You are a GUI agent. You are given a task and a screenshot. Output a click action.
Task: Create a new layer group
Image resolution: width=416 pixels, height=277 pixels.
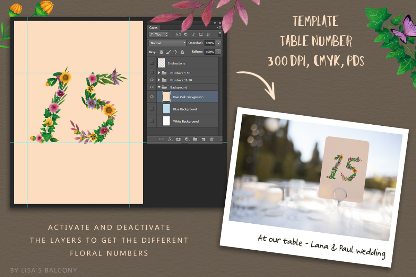(x=195, y=139)
